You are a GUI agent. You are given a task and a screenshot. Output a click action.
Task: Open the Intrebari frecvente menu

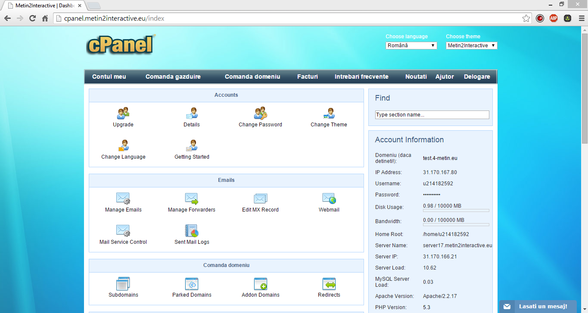(361, 77)
